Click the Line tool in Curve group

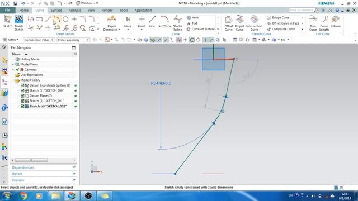[152, 22]
